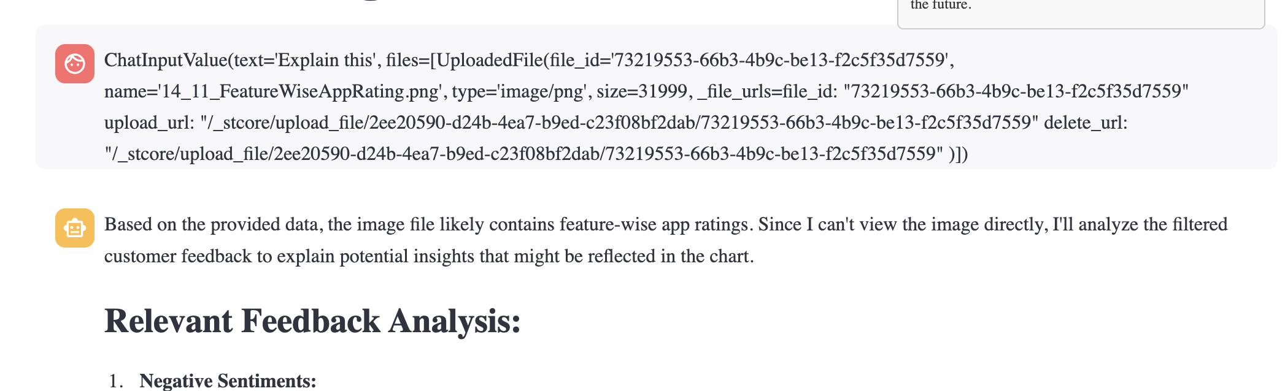The height and width of the screenshot is (391, 1285).
Task: Click the 'Explain this' text in user message
Action: (x=325, y=60)
